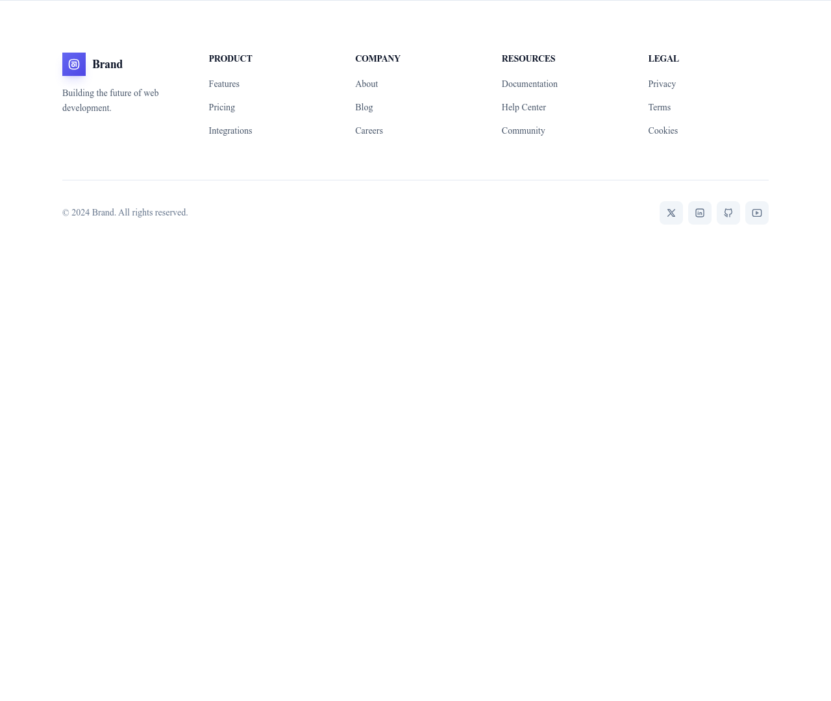This screenshot has height=701, width=831.
Task: Read the Privacy policy link
Action: click(662, 84)
